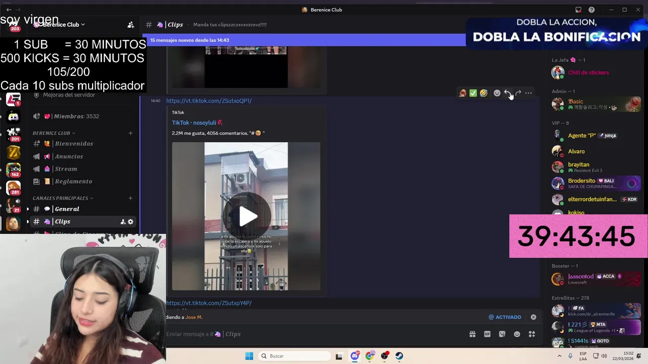Viewport: 648px width, 364px height.
Task: Type in the Enviar mensaje a Clips field
Action: point(314,334)
